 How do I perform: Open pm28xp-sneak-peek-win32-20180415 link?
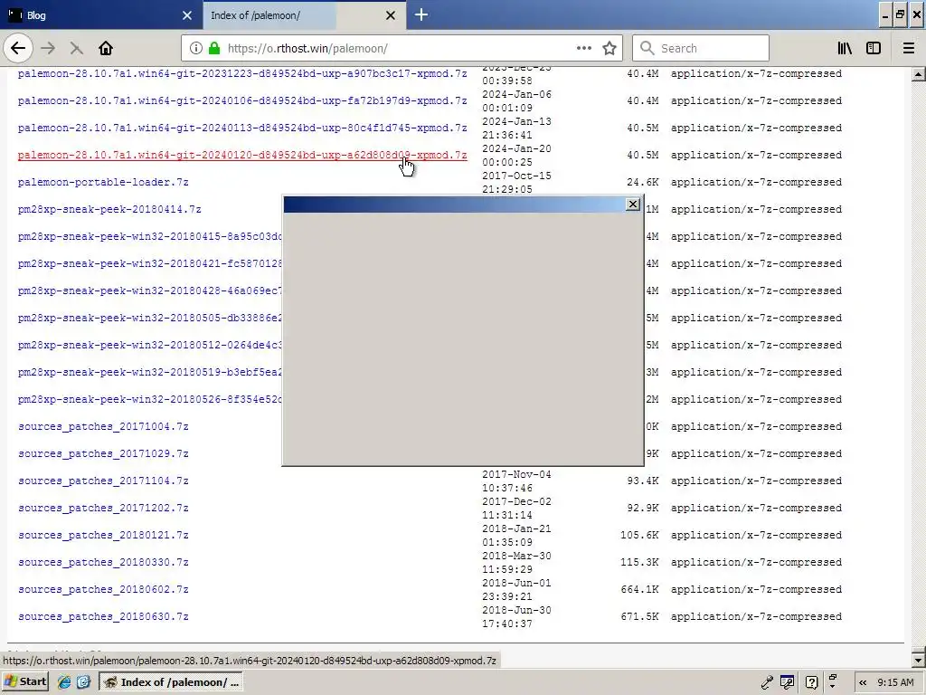[x=150, y=237]
